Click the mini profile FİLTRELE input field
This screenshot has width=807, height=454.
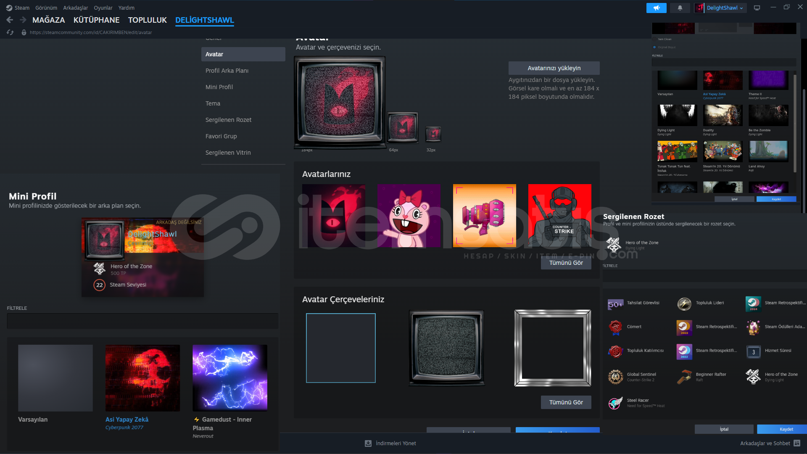(x=142, y=321)
